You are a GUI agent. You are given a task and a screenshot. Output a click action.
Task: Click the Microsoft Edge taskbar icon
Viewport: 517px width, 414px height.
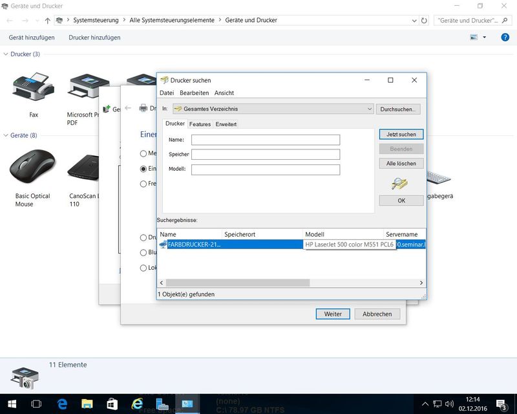63,404
